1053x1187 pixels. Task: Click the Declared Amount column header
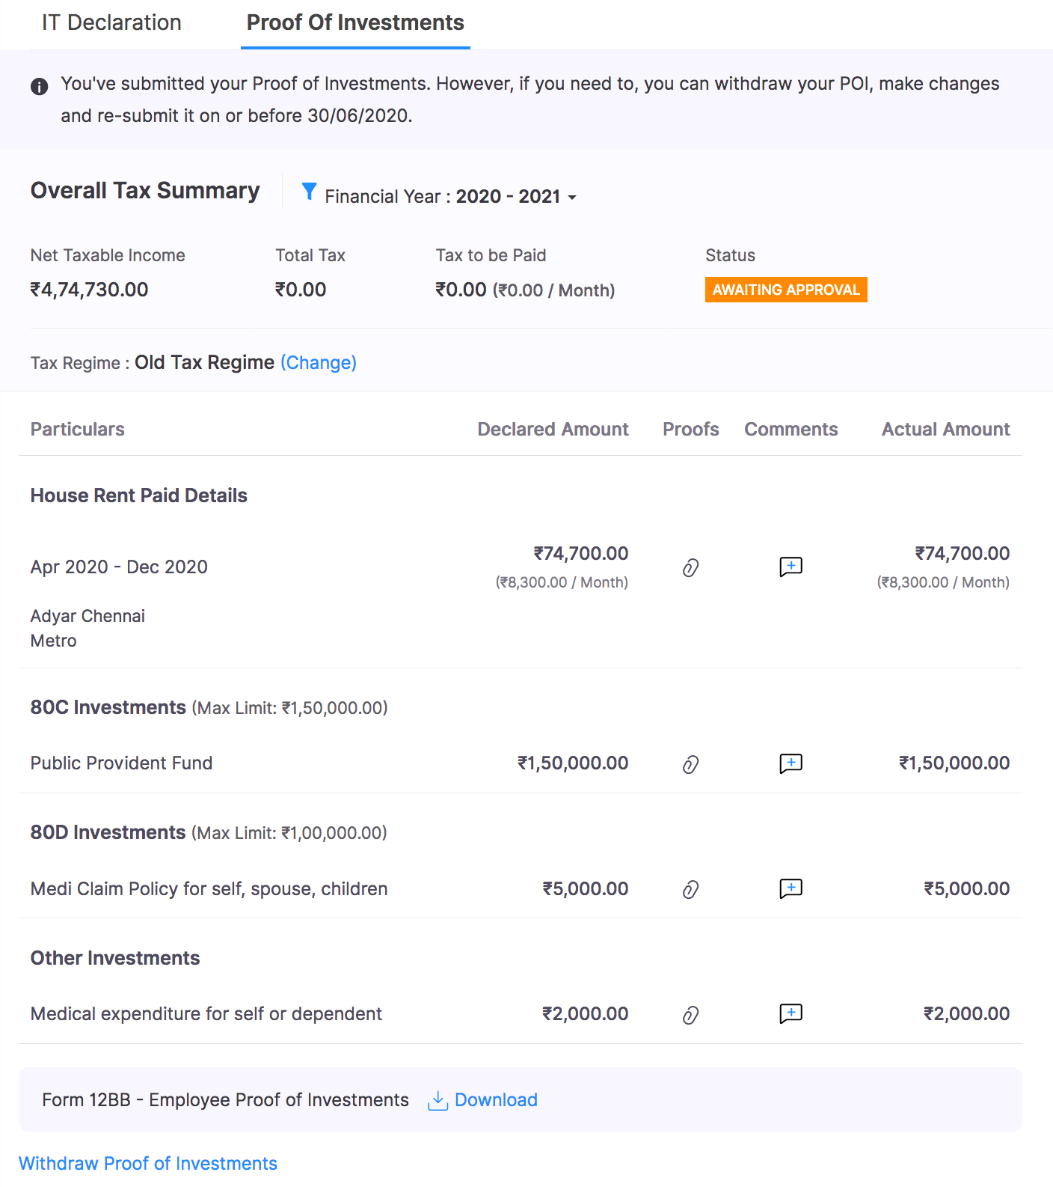pyautogui.click(x=553, y=430)
